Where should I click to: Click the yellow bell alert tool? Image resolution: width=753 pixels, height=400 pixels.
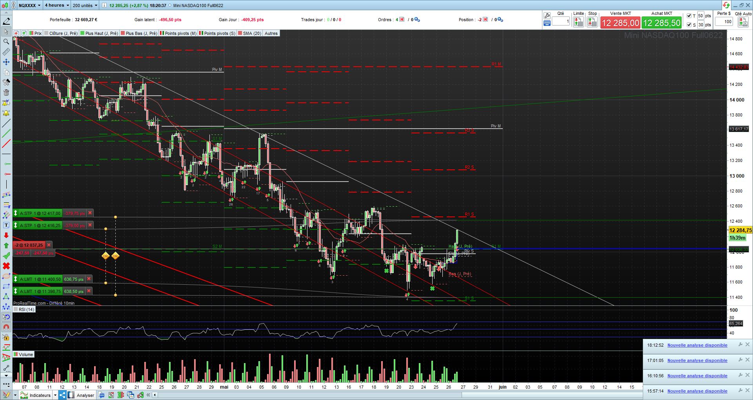6,113
